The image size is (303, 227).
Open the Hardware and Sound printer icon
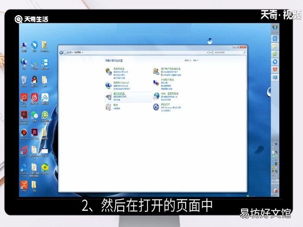(x=109, y=96)
